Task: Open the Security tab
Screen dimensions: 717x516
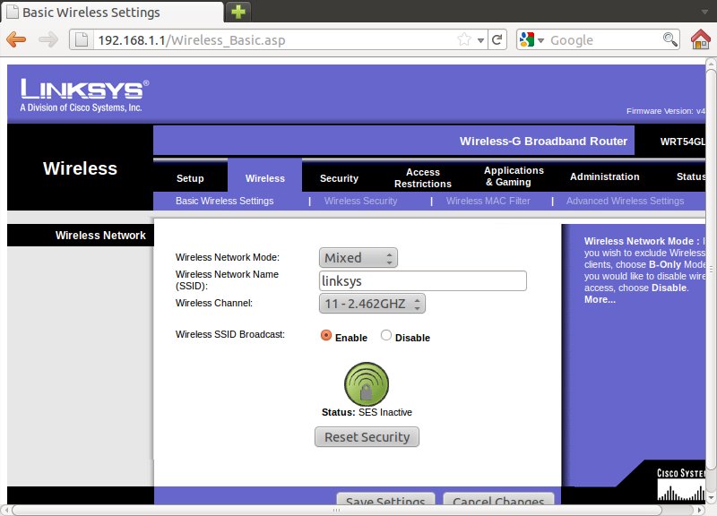Action: [x=339, y=178]
